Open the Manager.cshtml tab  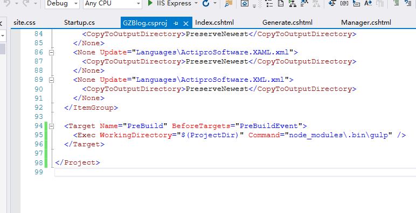(x=366, y=23)
